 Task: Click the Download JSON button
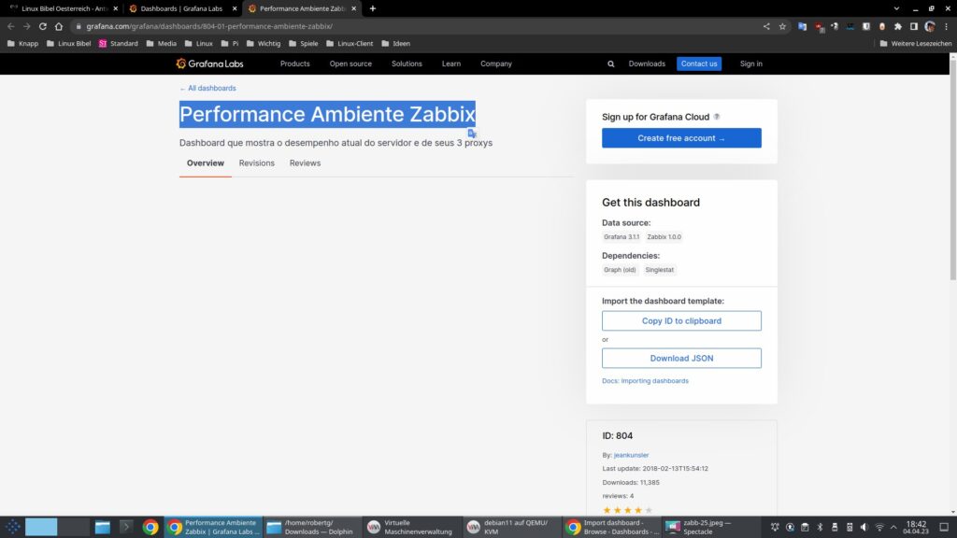pos(681,358)
